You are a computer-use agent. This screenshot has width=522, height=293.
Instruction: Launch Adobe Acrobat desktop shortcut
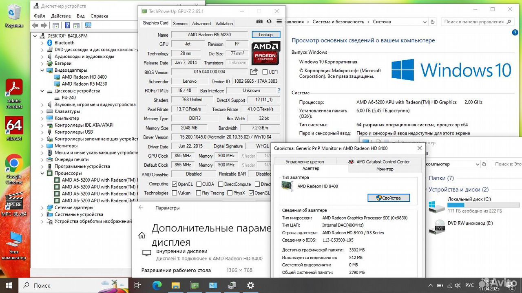click(x=14, y=94)
